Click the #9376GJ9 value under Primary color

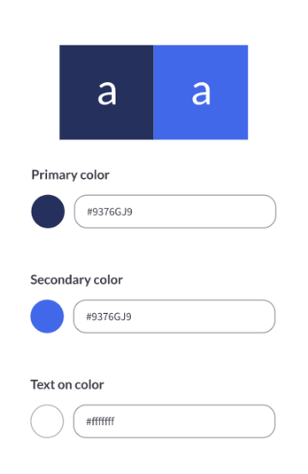coord(110,211)
